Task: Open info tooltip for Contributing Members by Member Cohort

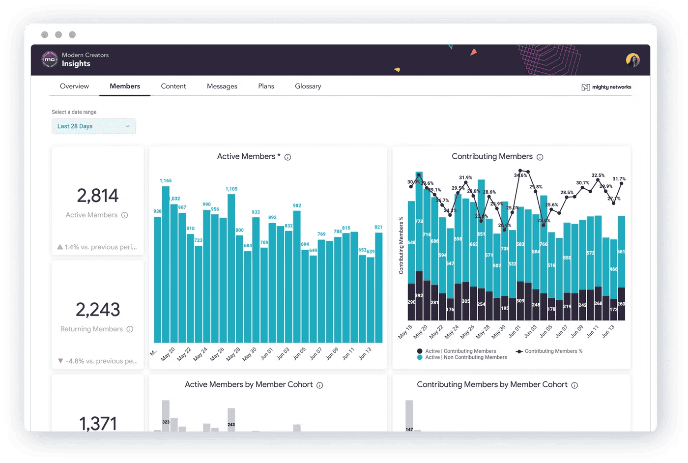Action: coord(574,385)
